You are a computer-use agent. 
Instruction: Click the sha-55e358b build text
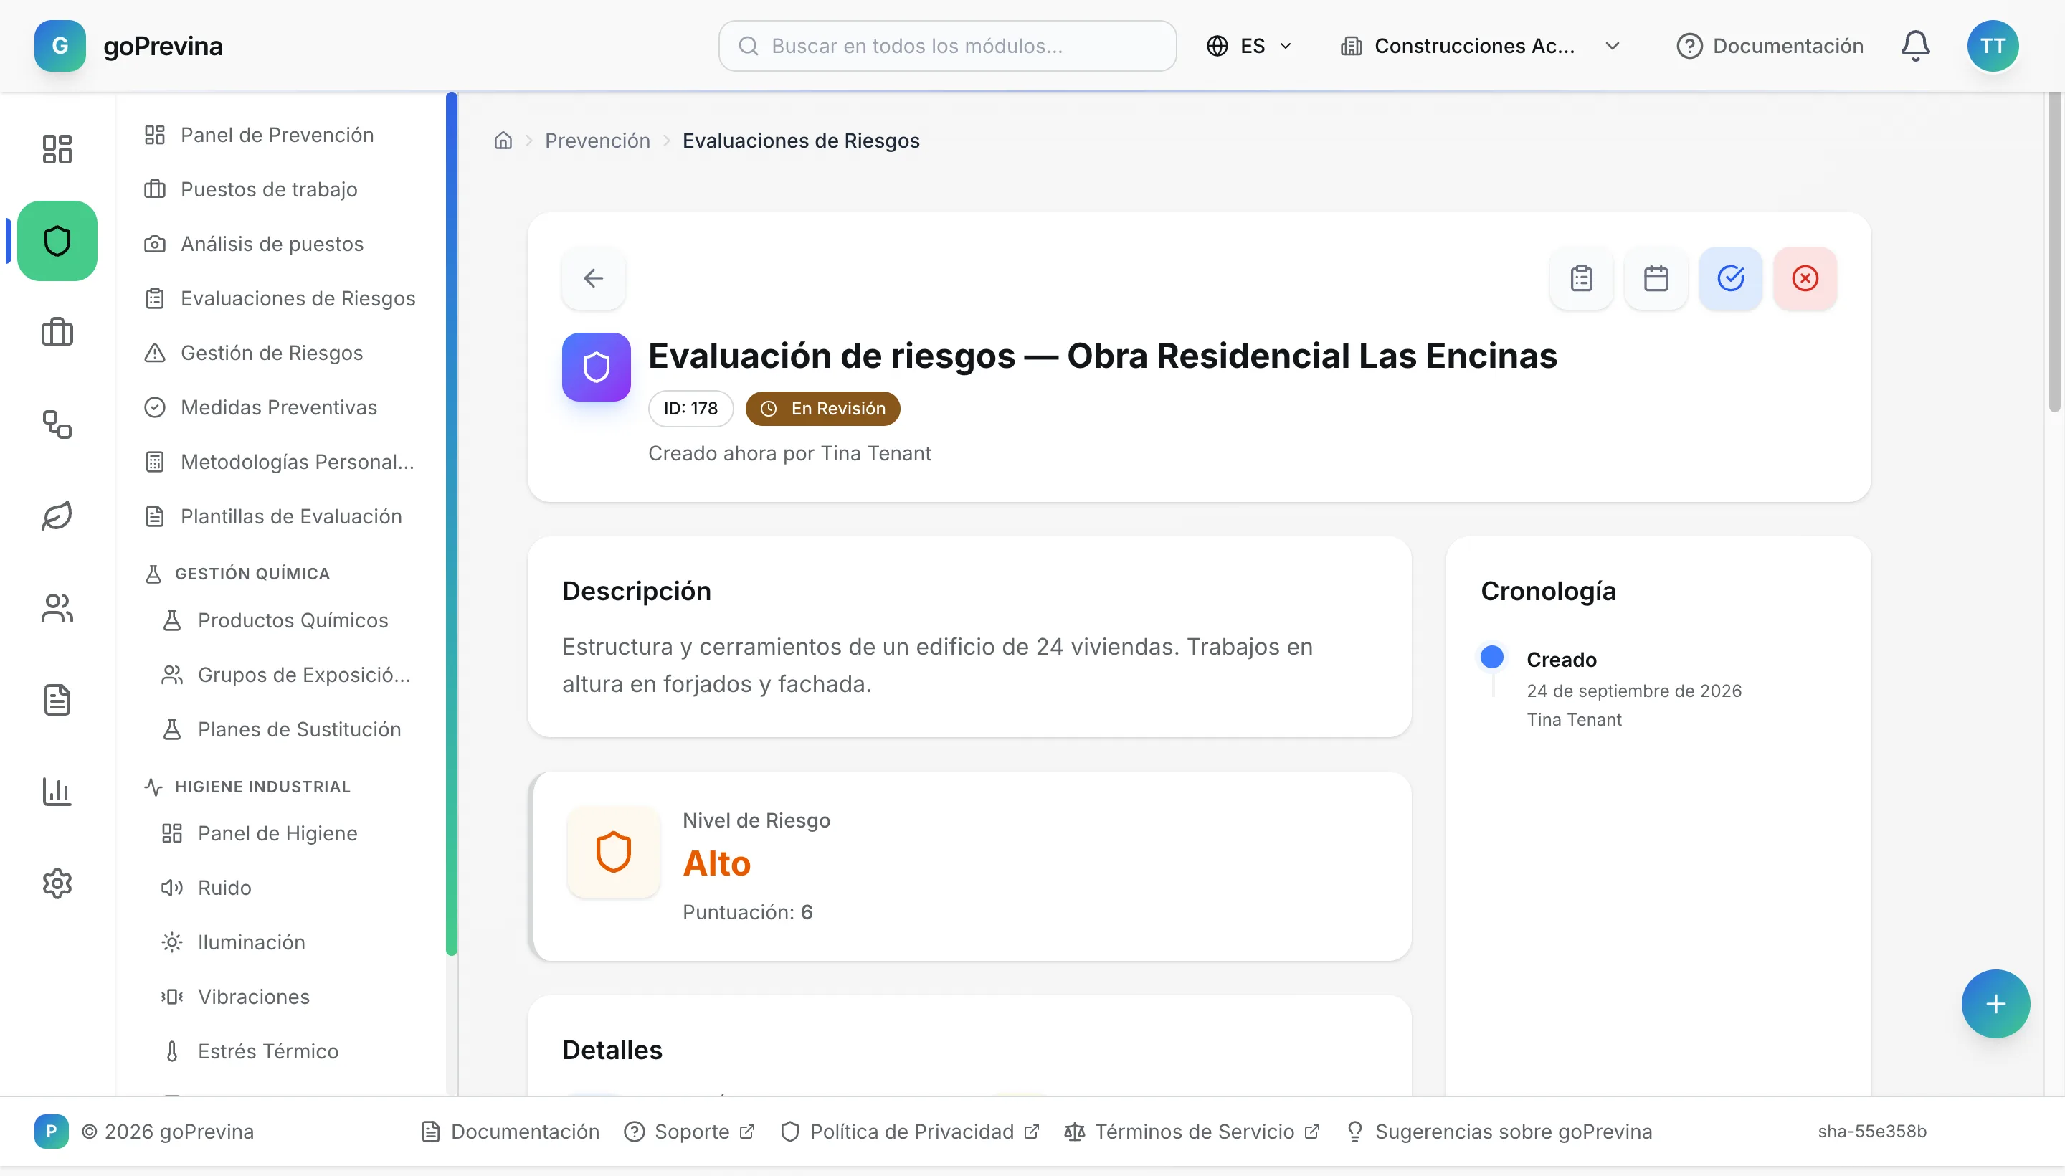coord(1872,1132)
